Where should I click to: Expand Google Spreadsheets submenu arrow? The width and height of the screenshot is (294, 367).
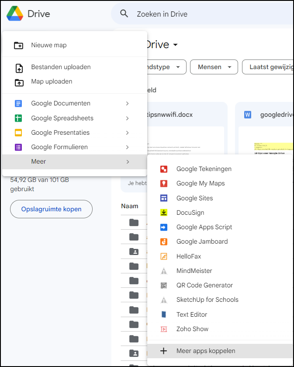128,118
